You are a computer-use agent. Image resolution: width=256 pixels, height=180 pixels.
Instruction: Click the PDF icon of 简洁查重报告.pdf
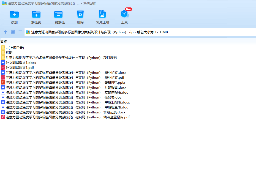(x=3, y=117)
